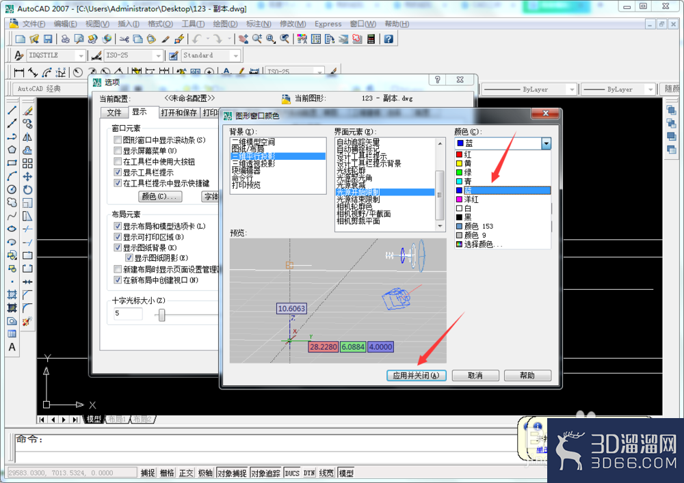Click the Plot printer icon
The image size is (684, 483).
(65, 39)
